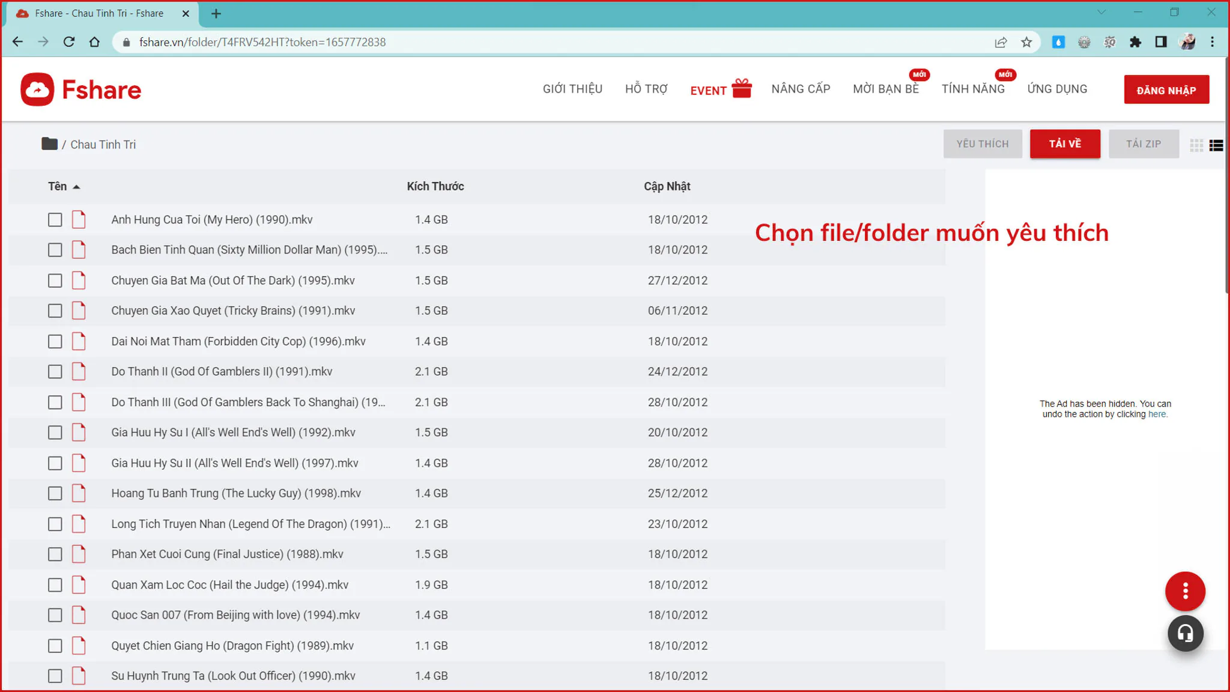Screen dimensions: 1230x692
Task: Click the 'here' link to undo hidden ad
Action: tap(1157, 414)
